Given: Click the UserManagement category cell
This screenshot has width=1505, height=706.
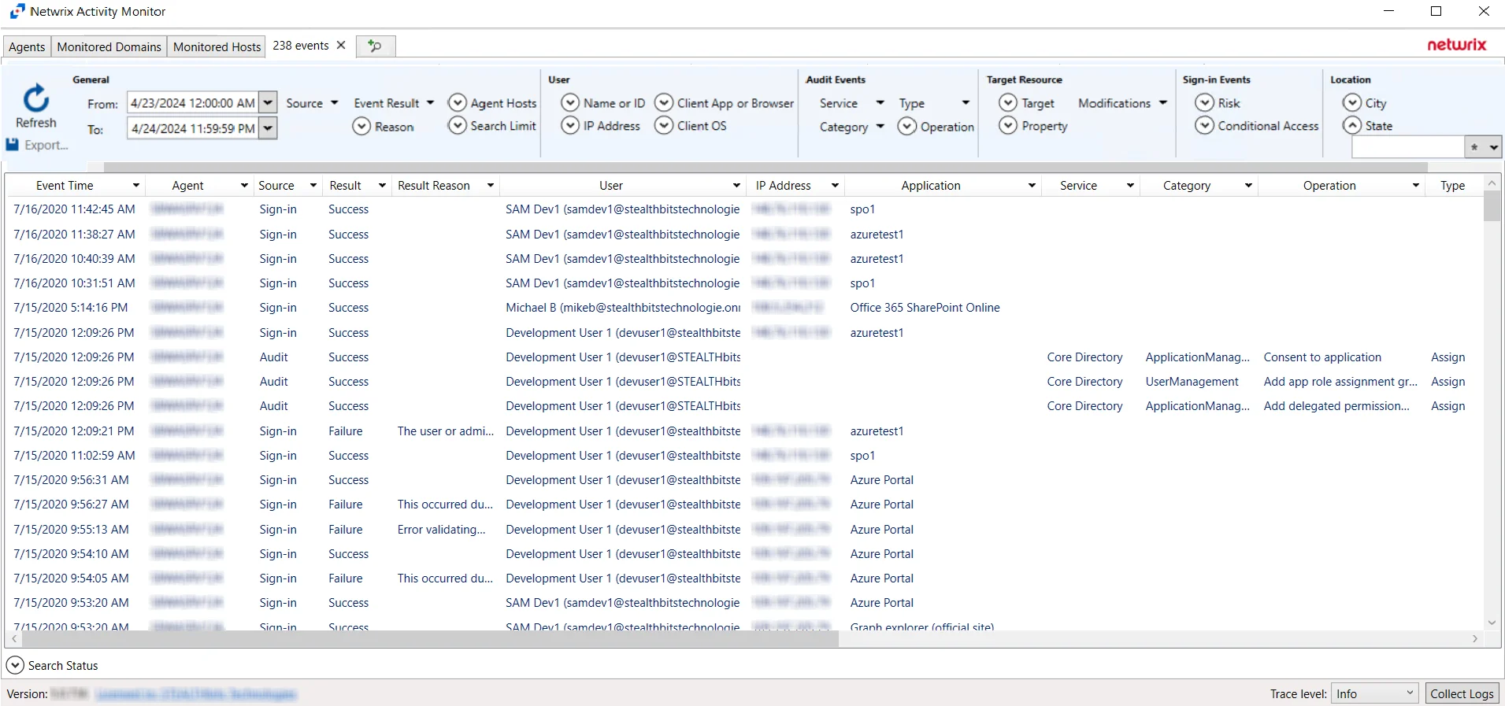Looking at the screenshot, I should [x=1192, y=382].
